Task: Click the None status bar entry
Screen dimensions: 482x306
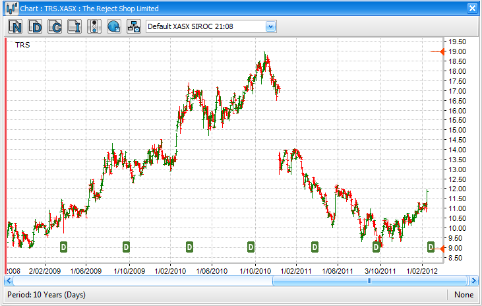Action: (464, 295)
